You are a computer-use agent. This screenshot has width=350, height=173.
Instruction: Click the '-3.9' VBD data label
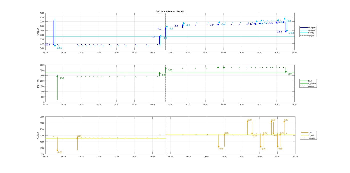point(212,25)
